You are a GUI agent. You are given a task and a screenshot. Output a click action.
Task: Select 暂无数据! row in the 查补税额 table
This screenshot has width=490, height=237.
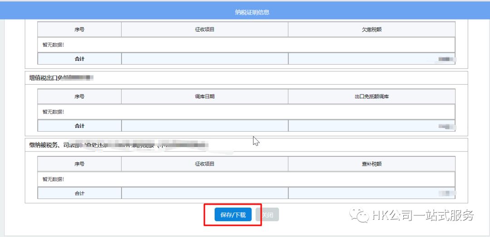(246, 180)
